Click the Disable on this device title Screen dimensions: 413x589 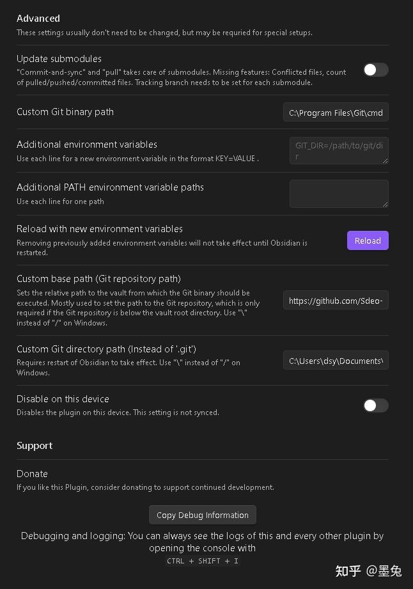click(x=63, y=398)
